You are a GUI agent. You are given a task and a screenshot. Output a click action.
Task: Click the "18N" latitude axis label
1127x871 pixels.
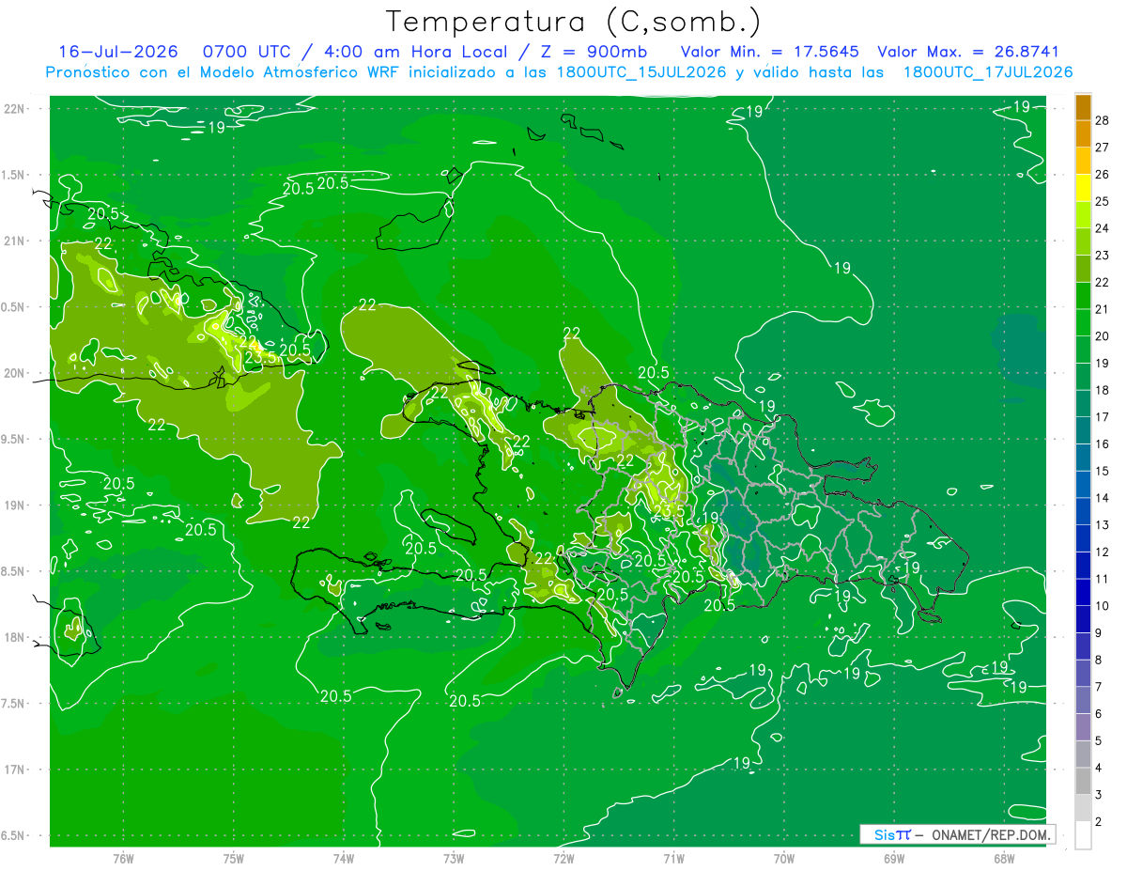15,638
